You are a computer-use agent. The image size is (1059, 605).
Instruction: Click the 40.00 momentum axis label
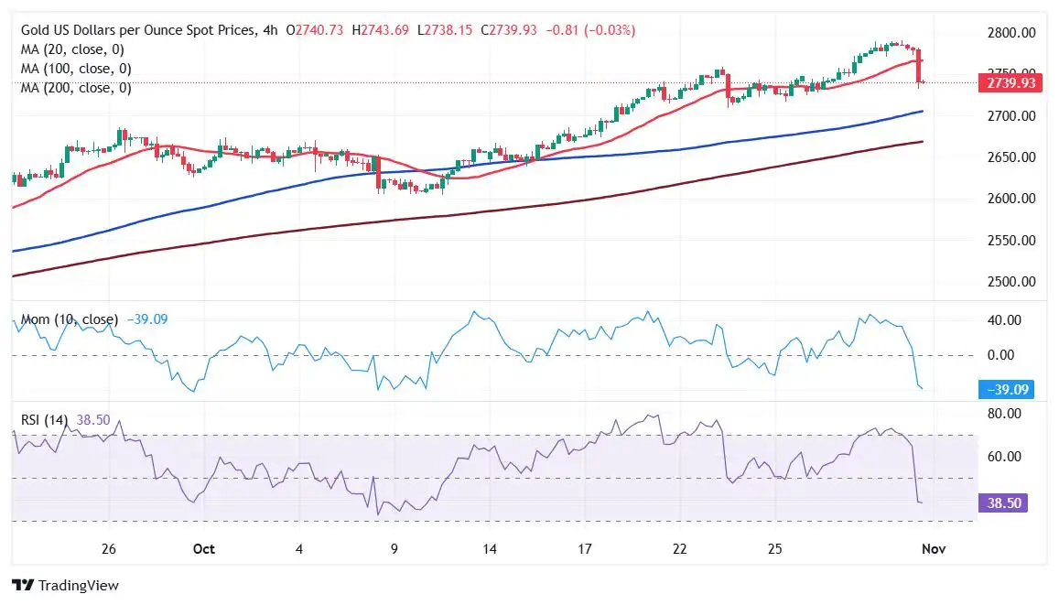tap(1004, 320)
